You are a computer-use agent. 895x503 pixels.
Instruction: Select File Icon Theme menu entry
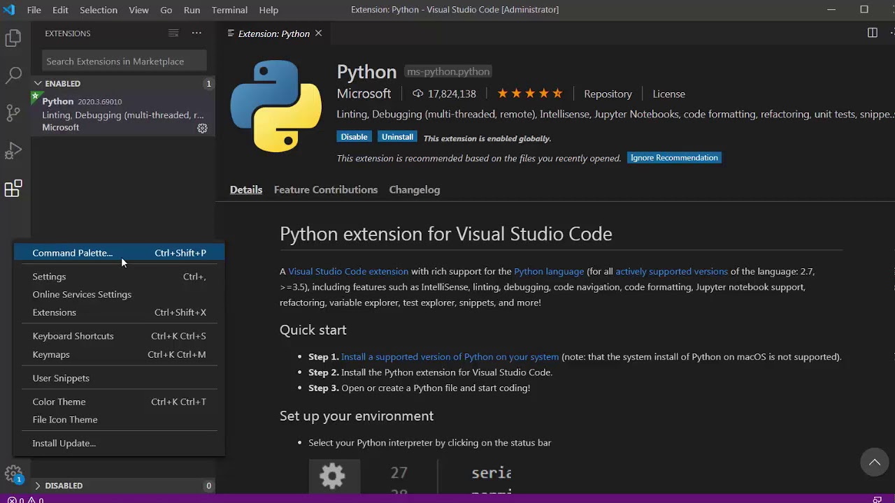(x=119, y=420)
